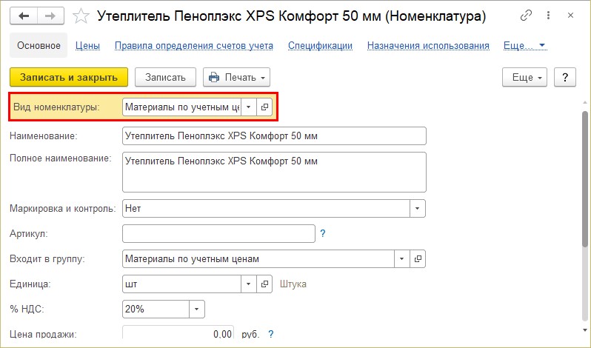Open the Печать print menu

click(237, 77)
